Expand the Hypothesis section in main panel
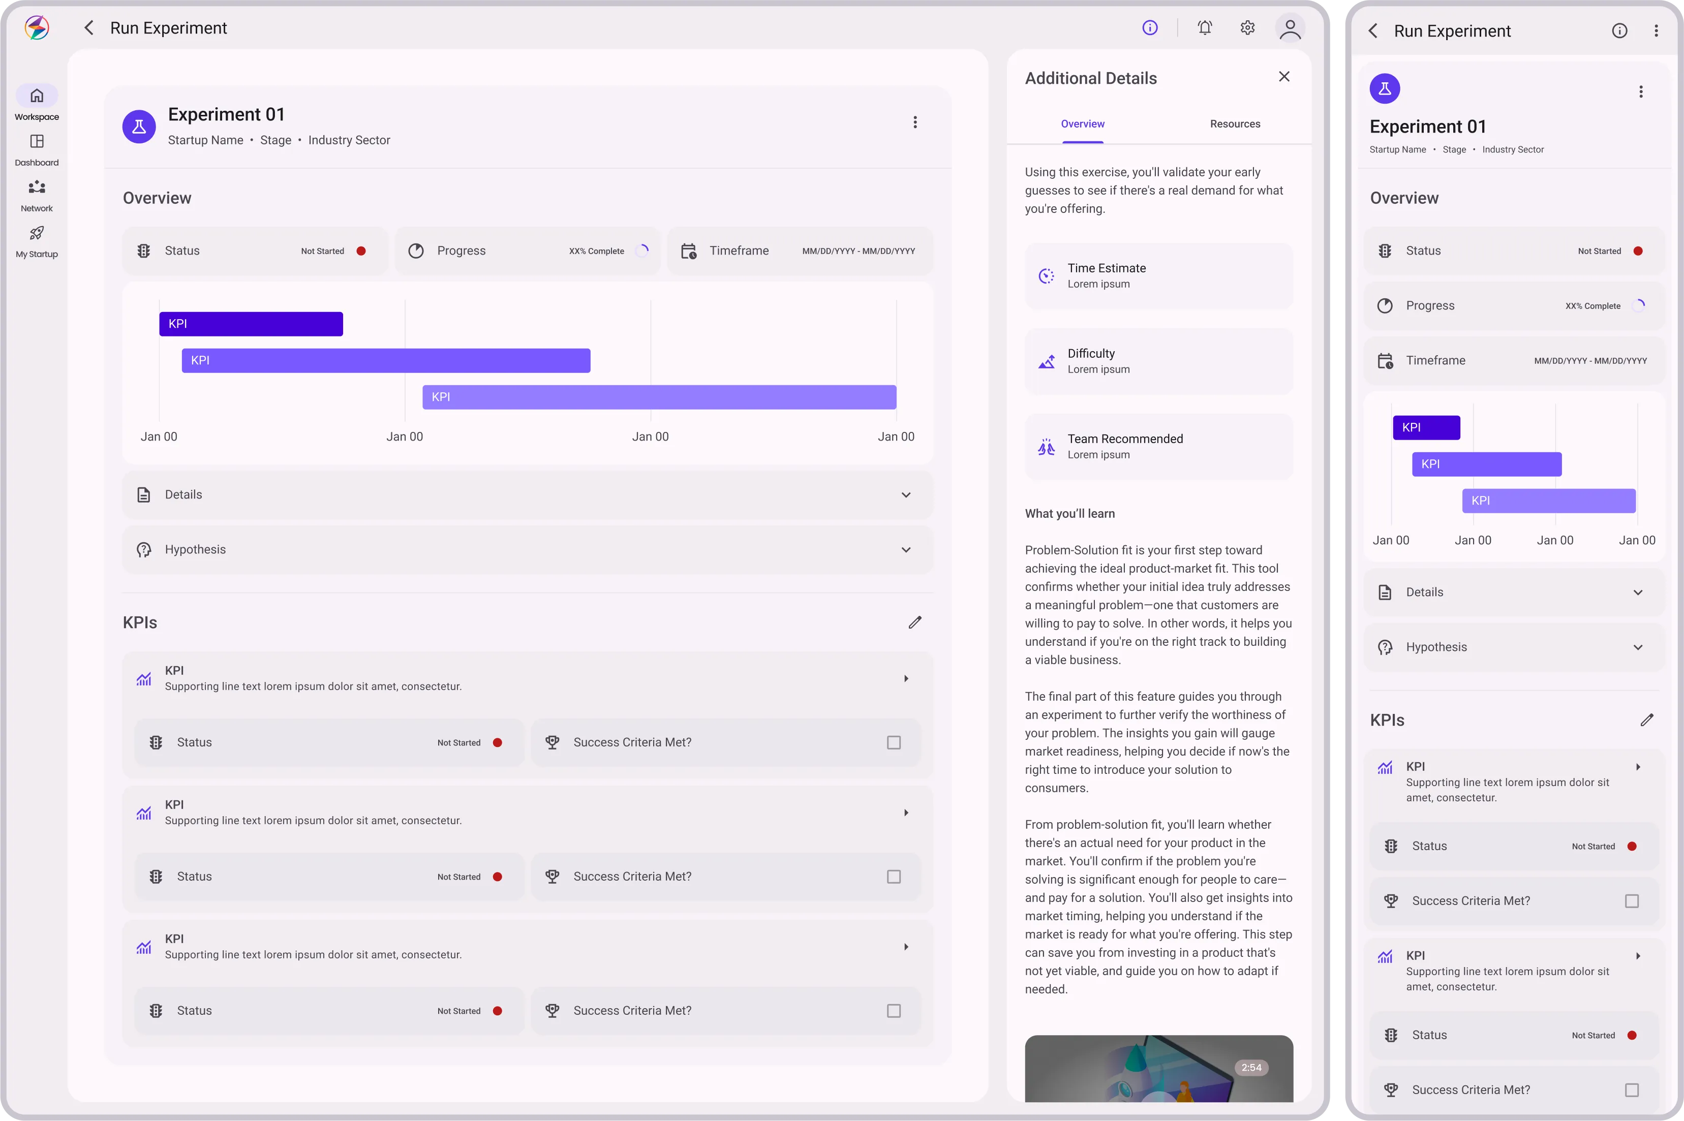 (906, 550)
